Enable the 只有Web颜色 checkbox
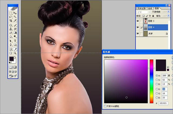Viewport: 173px width, 114px height. (x=105, y=106)
